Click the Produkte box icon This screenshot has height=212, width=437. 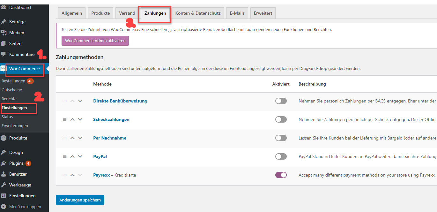pyautogui.click(x=4, y=138)
